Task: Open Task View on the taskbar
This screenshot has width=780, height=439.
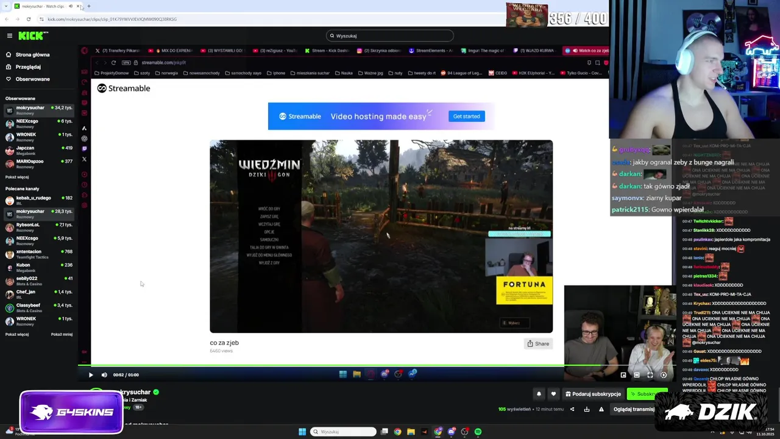Action: pyautogui.click(x=384, y=432)
